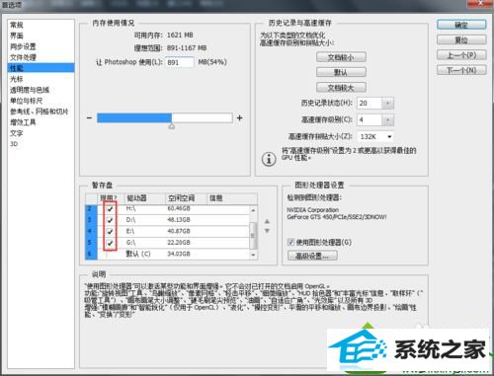This screenshot has width=494, height=376.
Task: Click the 现用? column header
Action: (111, 198)
